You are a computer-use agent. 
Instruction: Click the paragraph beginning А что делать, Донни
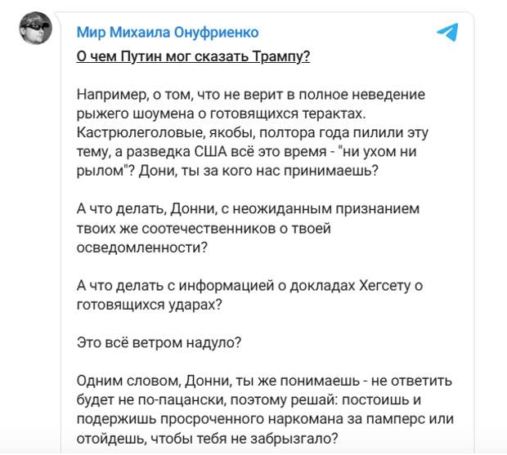click(x=248, y=228)
